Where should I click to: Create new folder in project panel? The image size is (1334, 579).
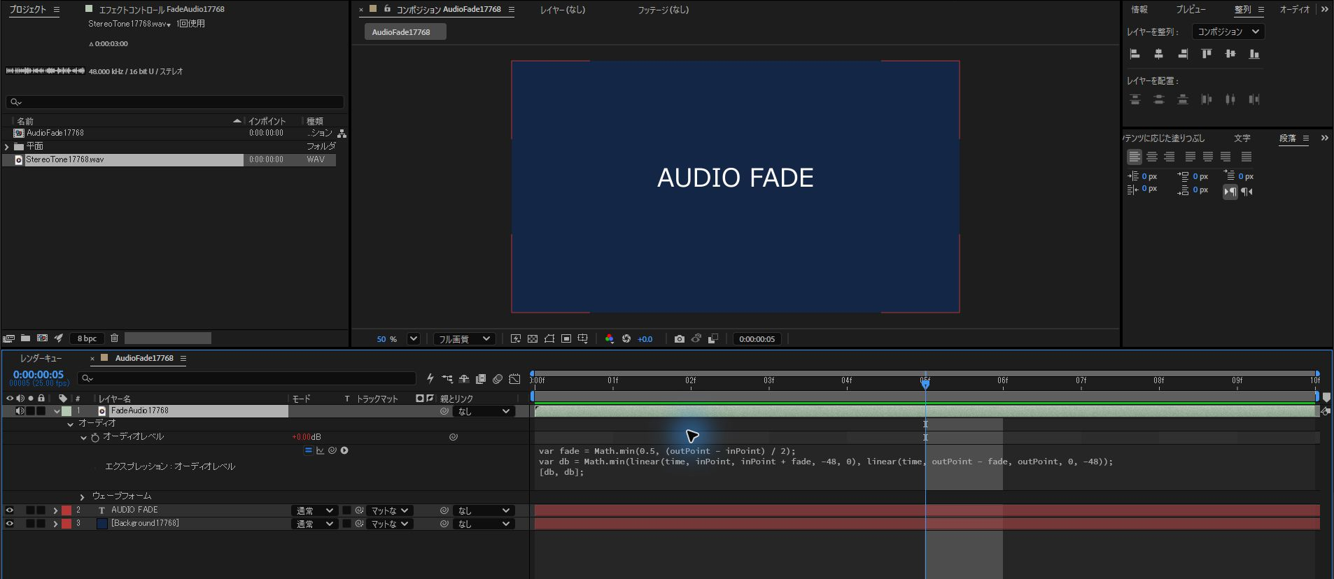pos(25,338)
